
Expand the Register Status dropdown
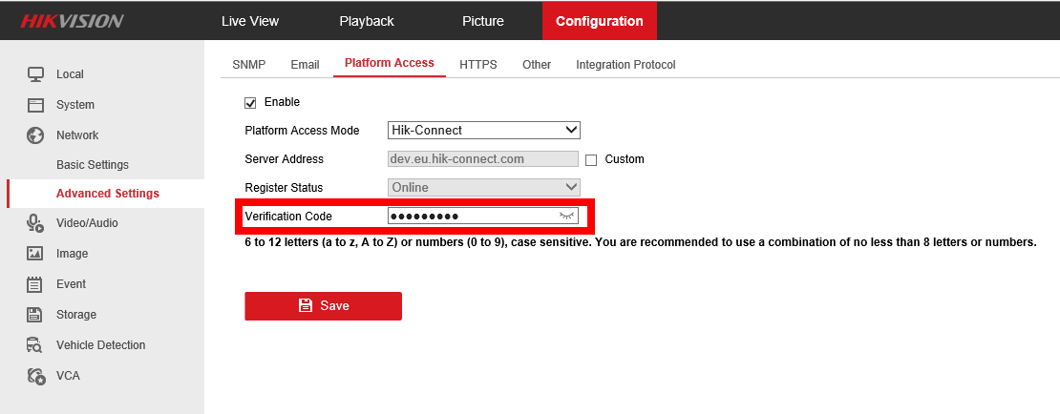tap(483, 188)
